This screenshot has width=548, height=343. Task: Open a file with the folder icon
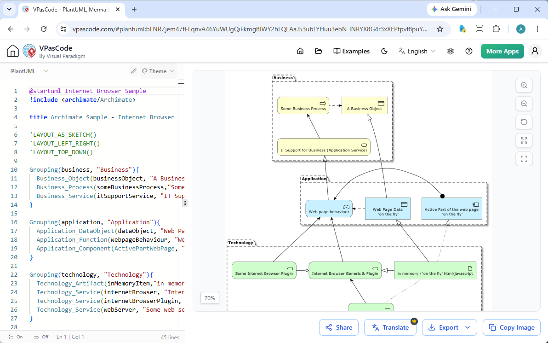[x=319, y=51]
